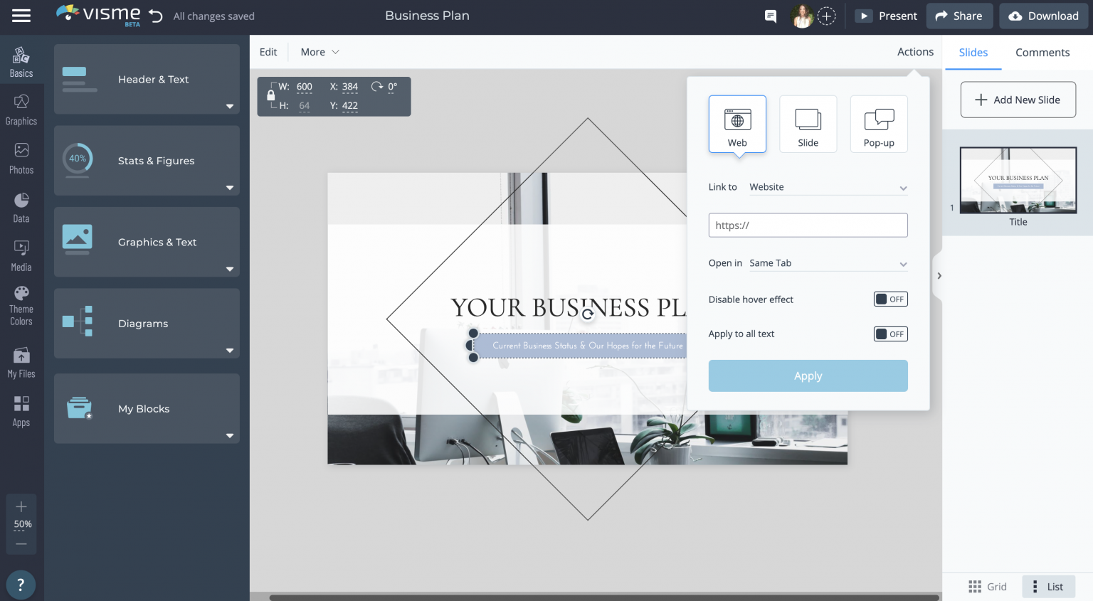This screenshot has width=1093, height=601.
Task: Select the Slide link type
Action: pos(808,124)
